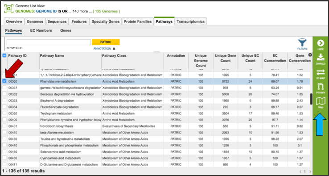This screenshot has width=329, height=176.
Task: Click the 5752 gene count cell
Action: [x=226, y=81]
